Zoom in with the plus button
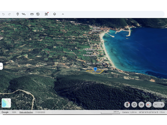The image size is (167, 125). tap(162, 104)
